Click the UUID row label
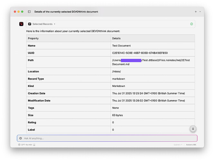The height and width of the screenshot is (161, 214). point(31,53)
